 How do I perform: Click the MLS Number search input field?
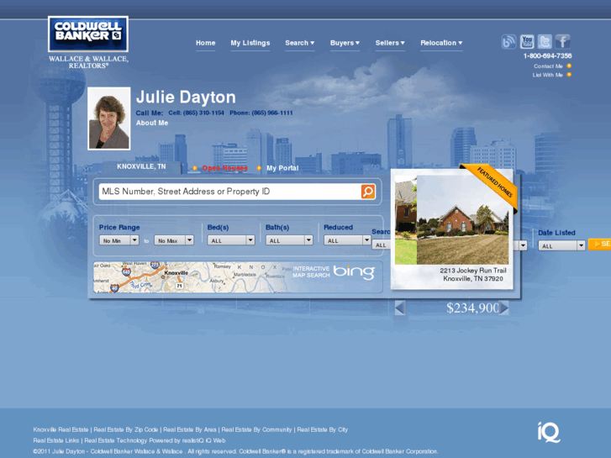click(x=230, y=192)
